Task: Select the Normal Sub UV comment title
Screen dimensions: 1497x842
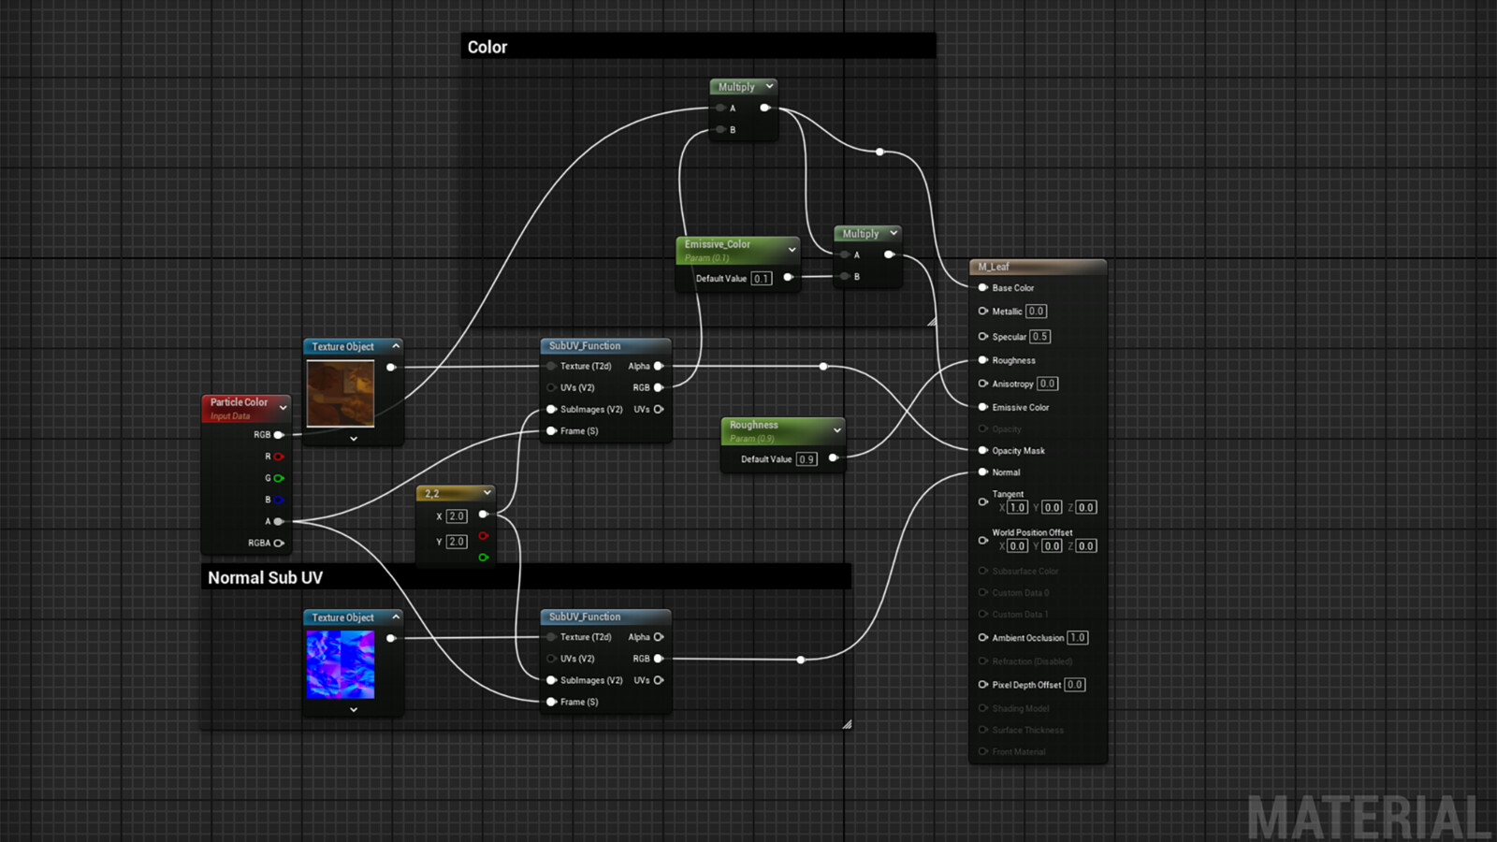Action: 266,577
